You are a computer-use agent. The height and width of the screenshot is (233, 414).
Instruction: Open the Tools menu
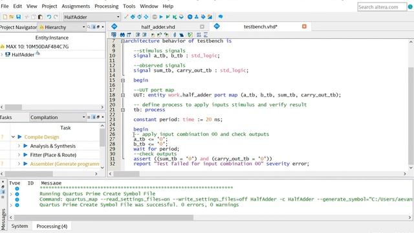coord(129,6)
